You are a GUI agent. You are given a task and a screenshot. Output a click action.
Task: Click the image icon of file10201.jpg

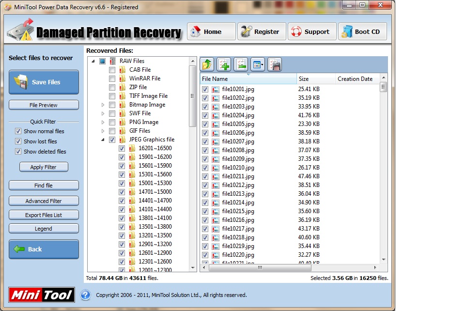216,89
